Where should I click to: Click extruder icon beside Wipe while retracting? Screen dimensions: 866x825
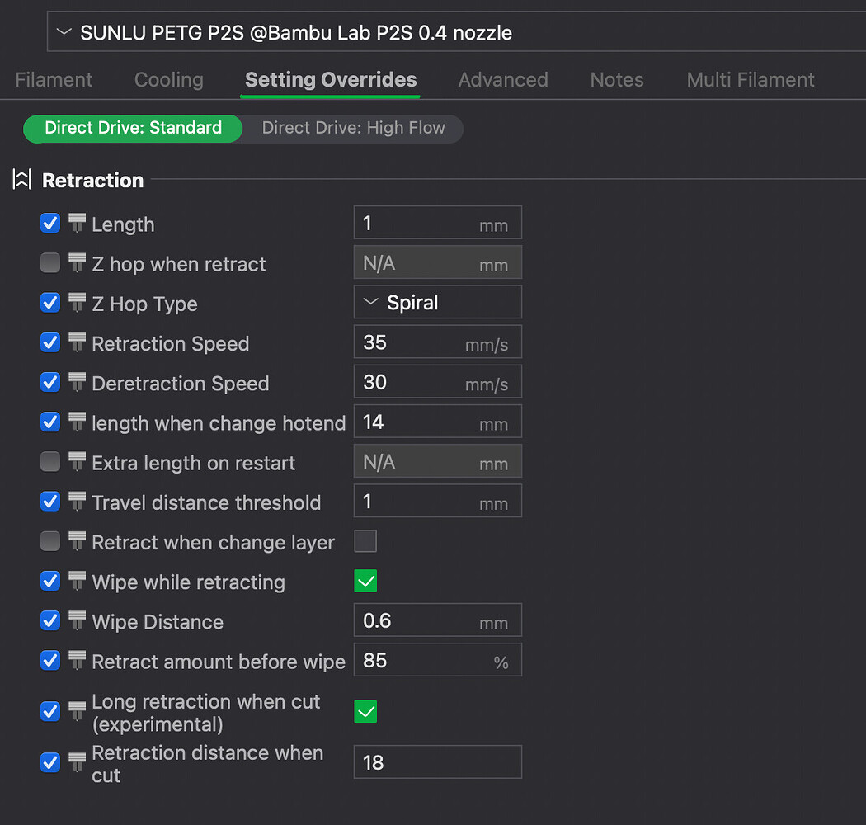[77, 582]
